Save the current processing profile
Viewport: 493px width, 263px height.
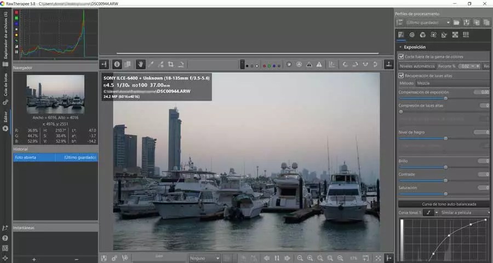click(x=466, y=22)
